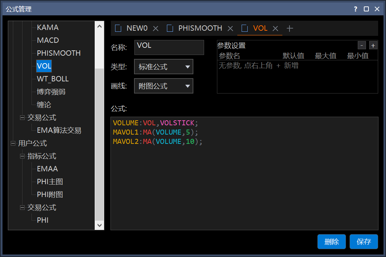The width and height of the screenshot is (386, 257).
Task: Click the 参数名 column header
Action: pyautogui.click(x=229, y=56)
